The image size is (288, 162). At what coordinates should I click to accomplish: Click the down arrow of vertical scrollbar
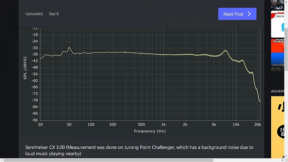point(286,156)
